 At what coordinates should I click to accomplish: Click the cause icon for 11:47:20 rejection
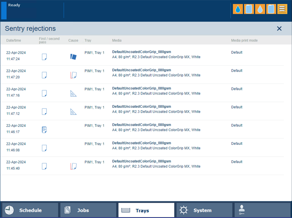pyautogui.click(x=73, y=75)
